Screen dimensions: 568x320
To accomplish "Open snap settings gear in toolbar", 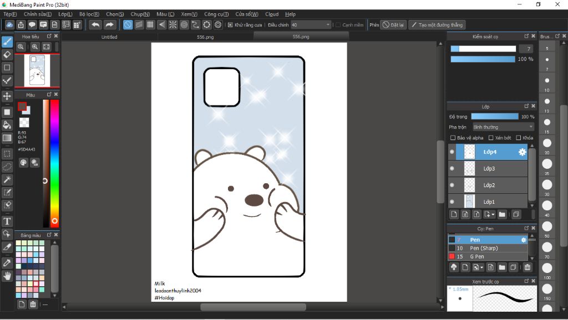I will coord(217,24).
